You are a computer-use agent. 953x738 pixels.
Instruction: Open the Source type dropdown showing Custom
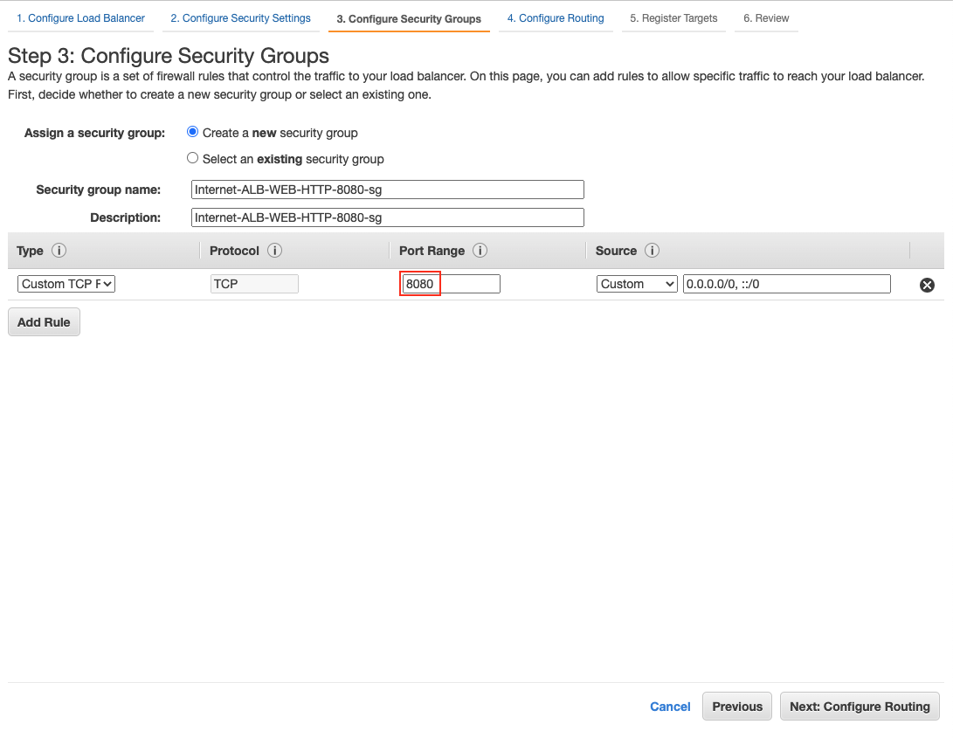point(637,283)
